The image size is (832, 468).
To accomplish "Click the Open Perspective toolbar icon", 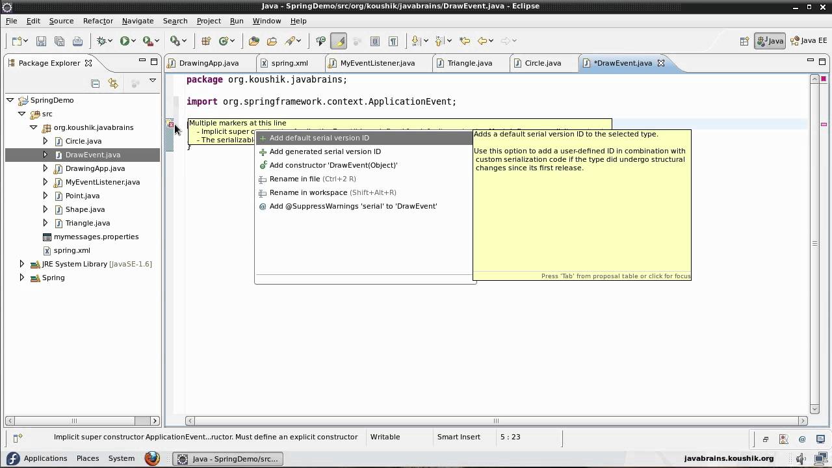I will (x=744, y=41).
